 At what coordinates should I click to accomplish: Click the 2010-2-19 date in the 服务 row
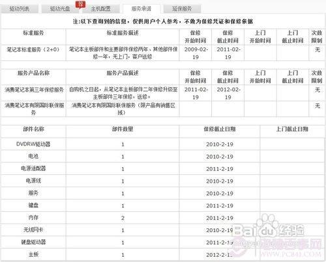pyautogui.click(x=220, y=193)
